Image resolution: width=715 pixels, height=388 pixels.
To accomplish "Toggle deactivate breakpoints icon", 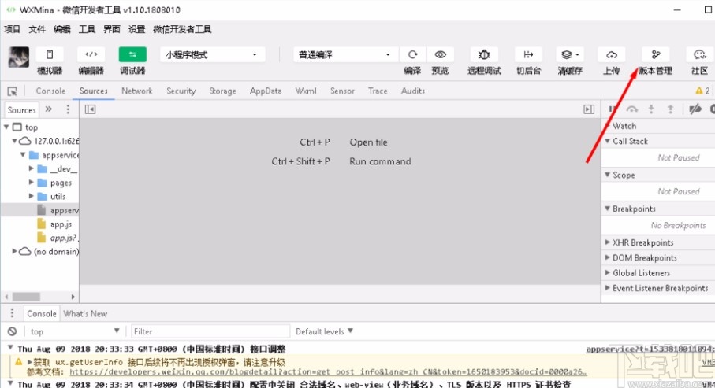I will tap(695, 109).
